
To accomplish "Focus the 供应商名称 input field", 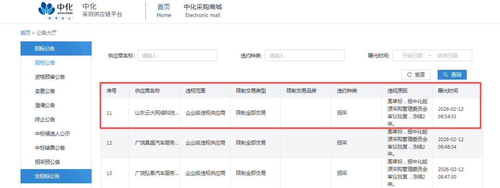I will (177, 55).
